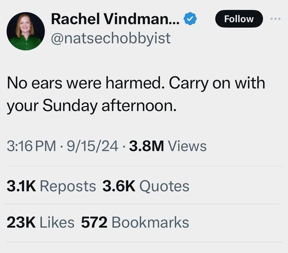This screenshot has width=288, height=253.
Task: Open the @natsechobbyist handle link
Action: click(111, 38)
